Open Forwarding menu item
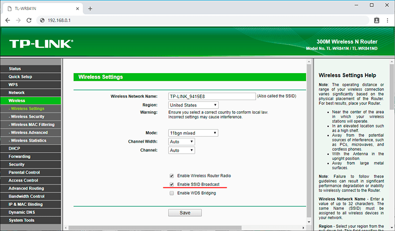Viewport: 395px width, 231px height. (x=31, y=156)
